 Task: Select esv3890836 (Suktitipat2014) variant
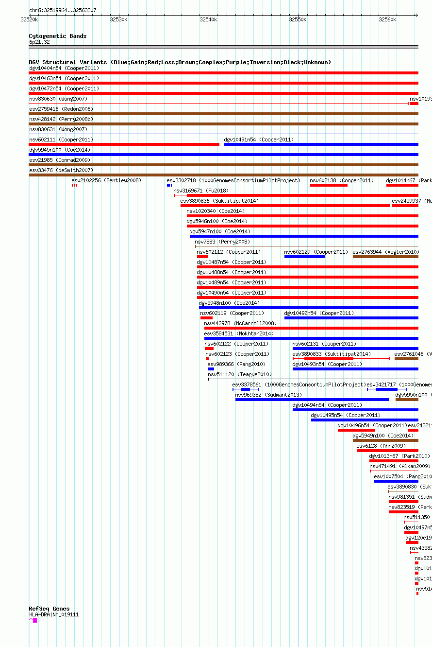click(x=285, y=206)
